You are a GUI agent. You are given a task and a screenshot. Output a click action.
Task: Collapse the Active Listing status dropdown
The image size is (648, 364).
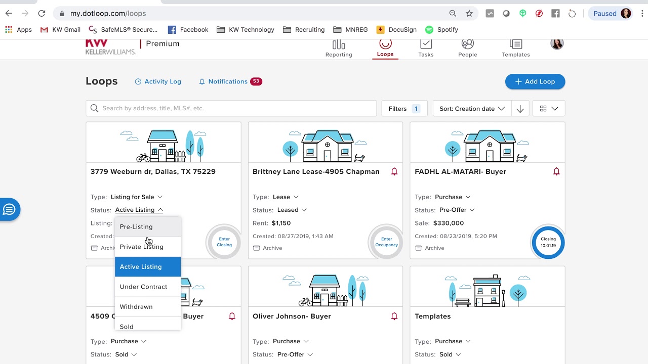(x=139, y=210)
